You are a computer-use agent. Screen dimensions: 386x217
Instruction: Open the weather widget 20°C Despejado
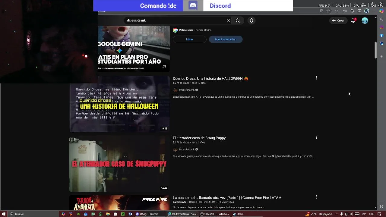click(x=318, y=214)
